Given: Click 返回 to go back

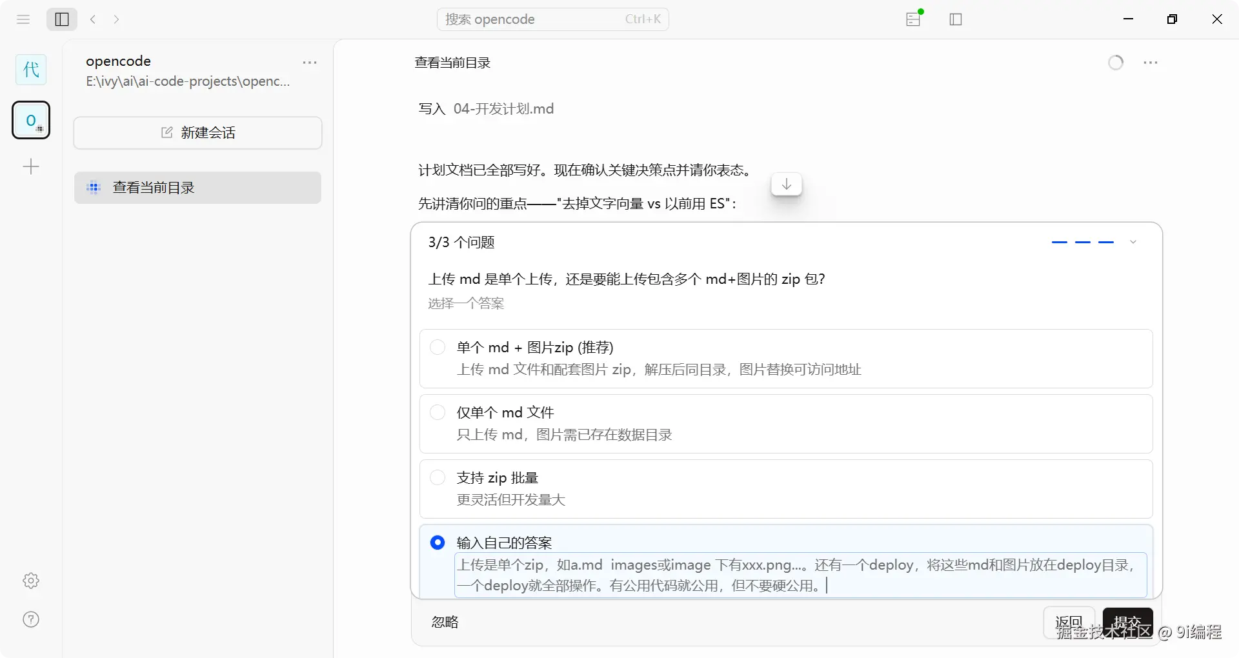Looking at the screenshot, I should click(x=1069, y=623).
